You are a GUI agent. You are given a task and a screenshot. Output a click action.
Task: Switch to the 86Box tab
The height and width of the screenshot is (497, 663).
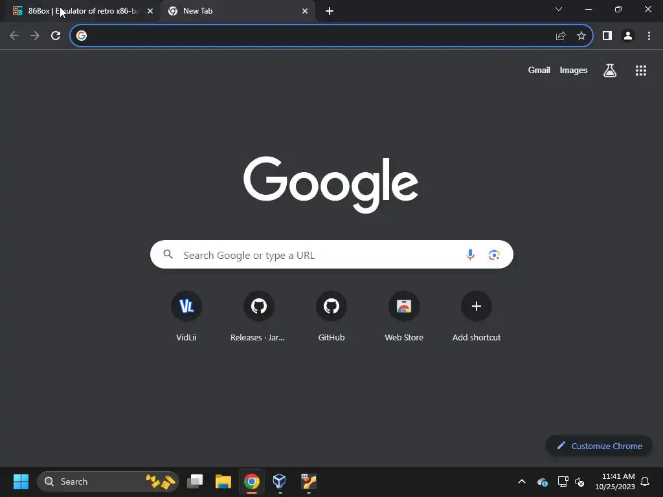(x=84, y=11)
